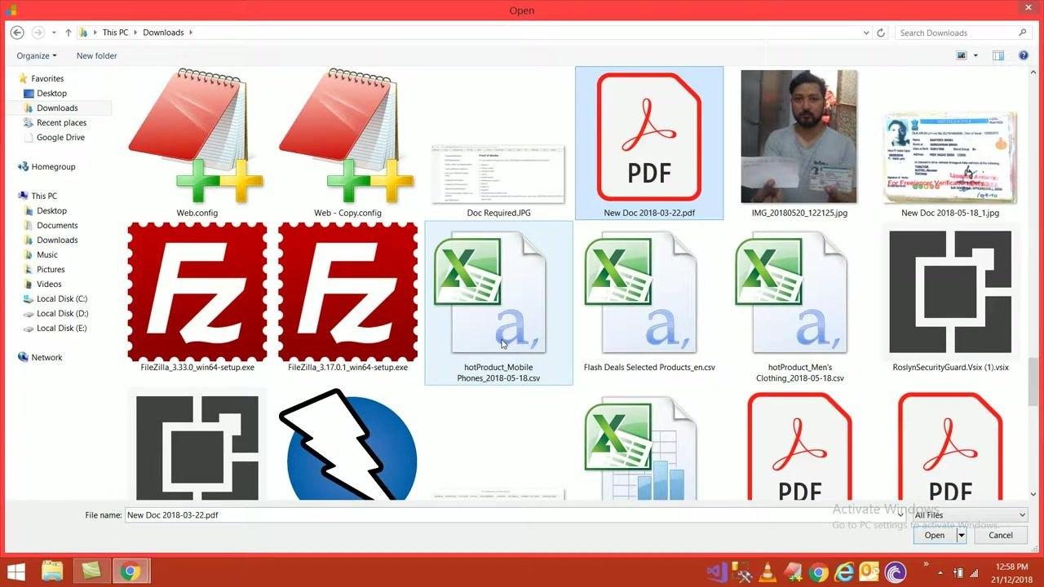Go up one level with Up arrow
Screen dimensions: 1044x587
coord(69,33)
